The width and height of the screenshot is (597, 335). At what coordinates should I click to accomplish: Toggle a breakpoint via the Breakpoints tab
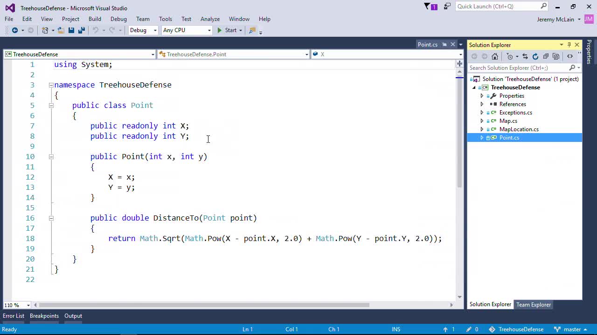pos(44,316)
